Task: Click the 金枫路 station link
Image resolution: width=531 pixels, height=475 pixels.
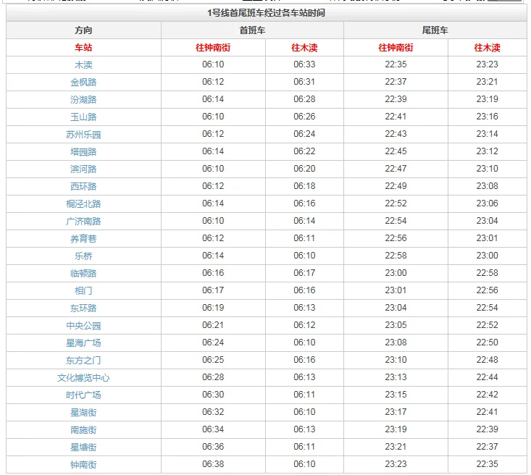Action: coord(83,82)
